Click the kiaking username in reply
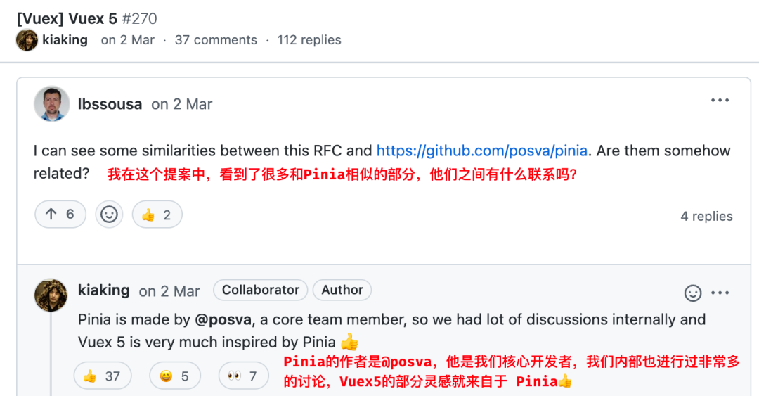The height and width of the screenshot is (396, 759). coord(104,290)
